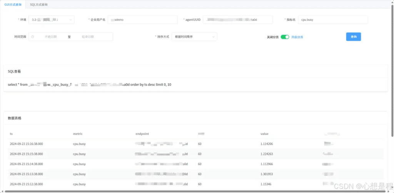Click the chevron arrow in 排序方式 select
Image resolution: width=394 pixels, height=193 pixels.
click(x=213, y=37)
